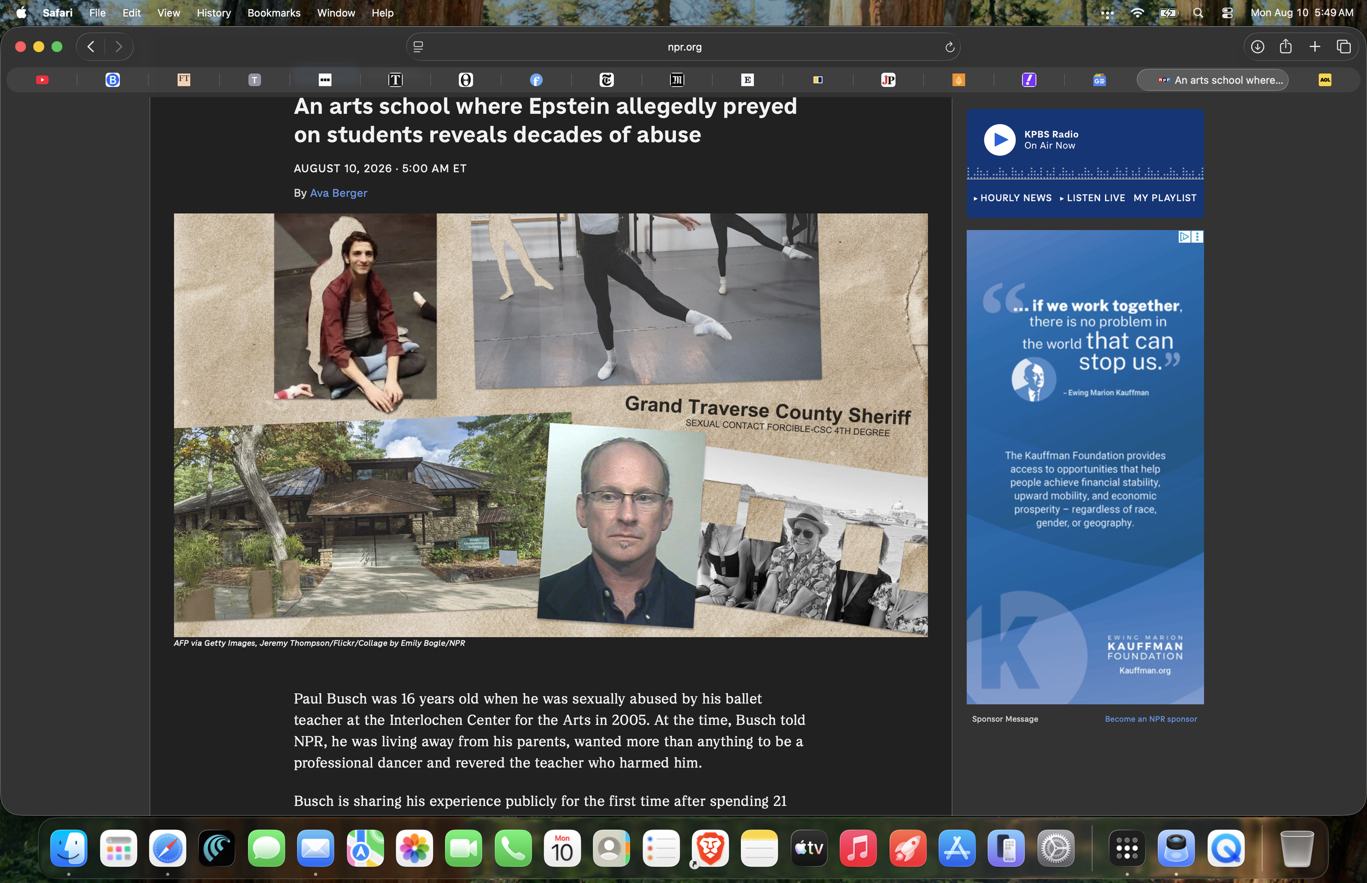Switch to the AOL tab
The width and height of the screenshot is (1367, 883).
pyautogui.click(x=1324, y=80)
